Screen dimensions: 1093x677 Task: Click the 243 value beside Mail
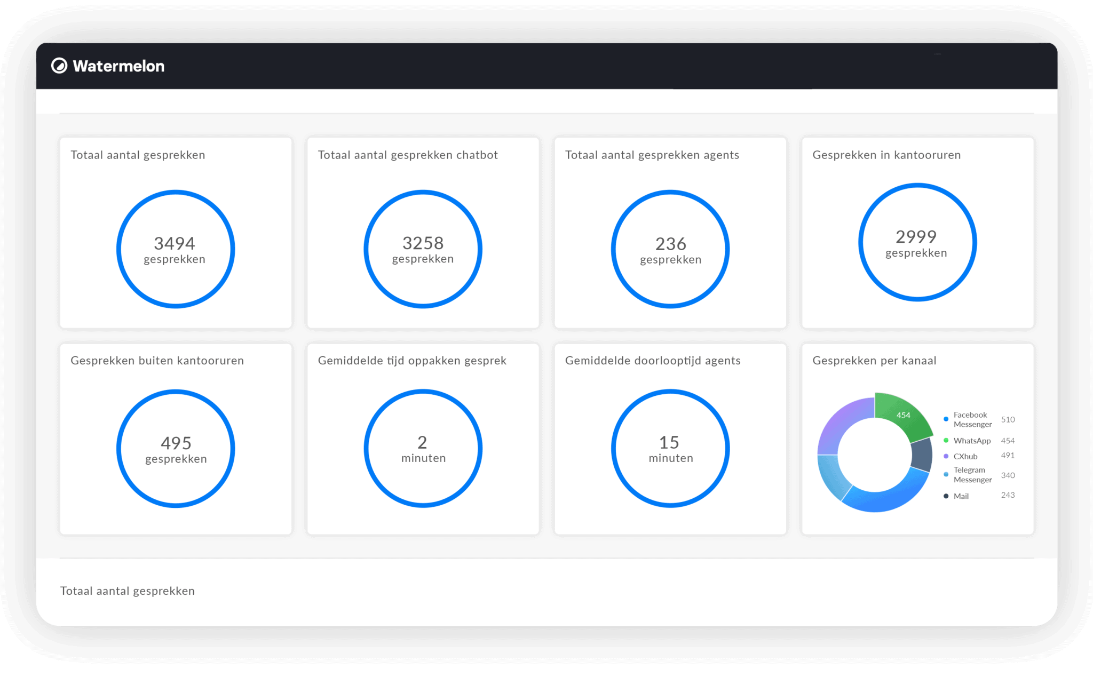1008,495
